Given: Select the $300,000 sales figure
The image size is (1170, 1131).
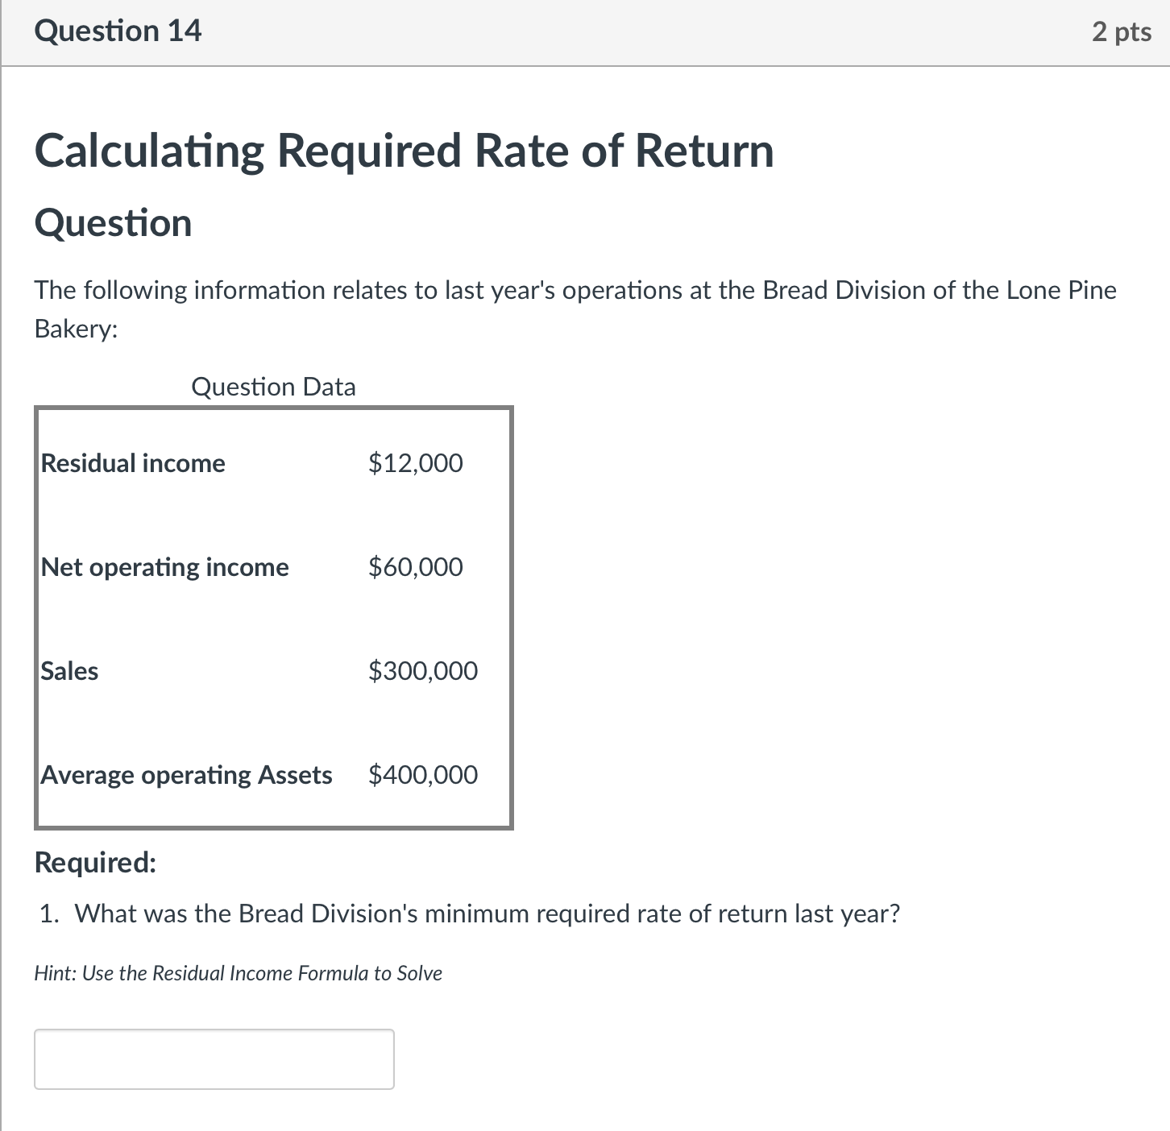Looking at the screenshot, I should 422,670.
